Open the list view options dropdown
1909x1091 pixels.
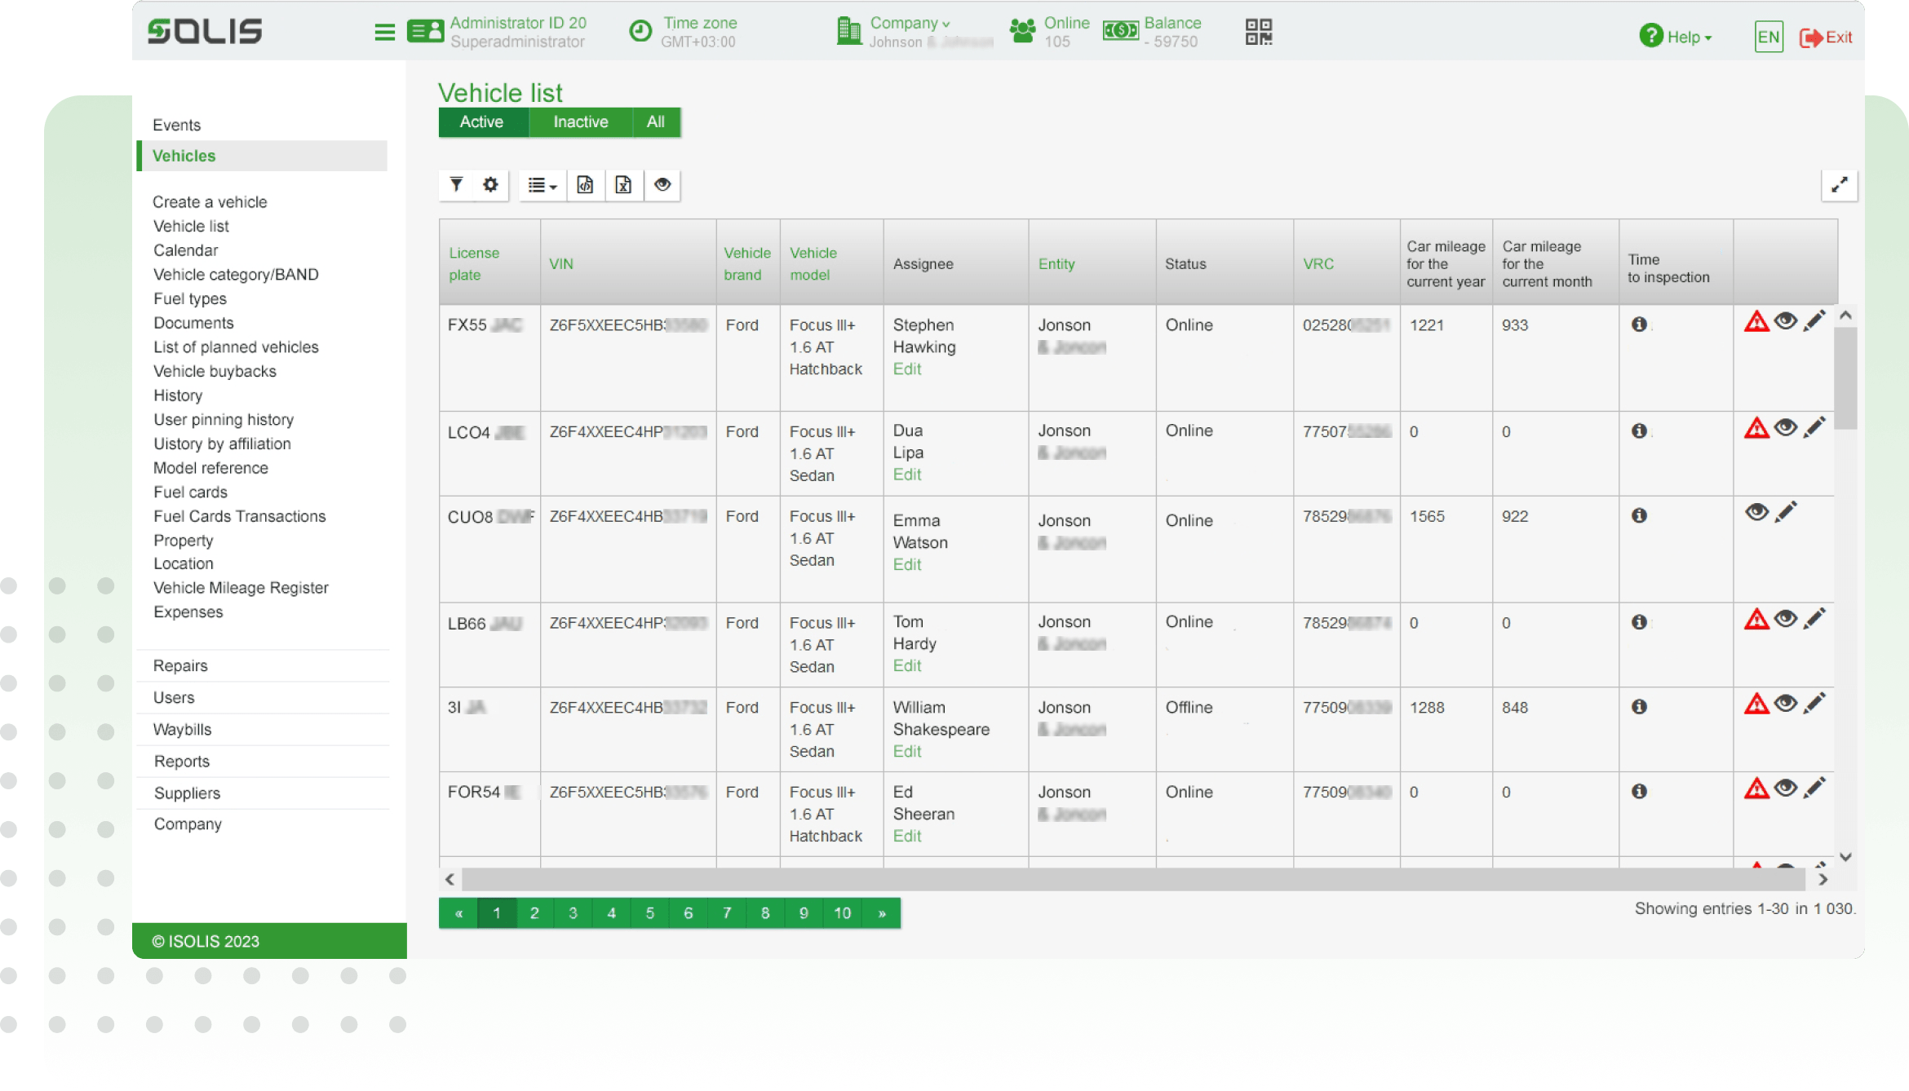[542, 185]
